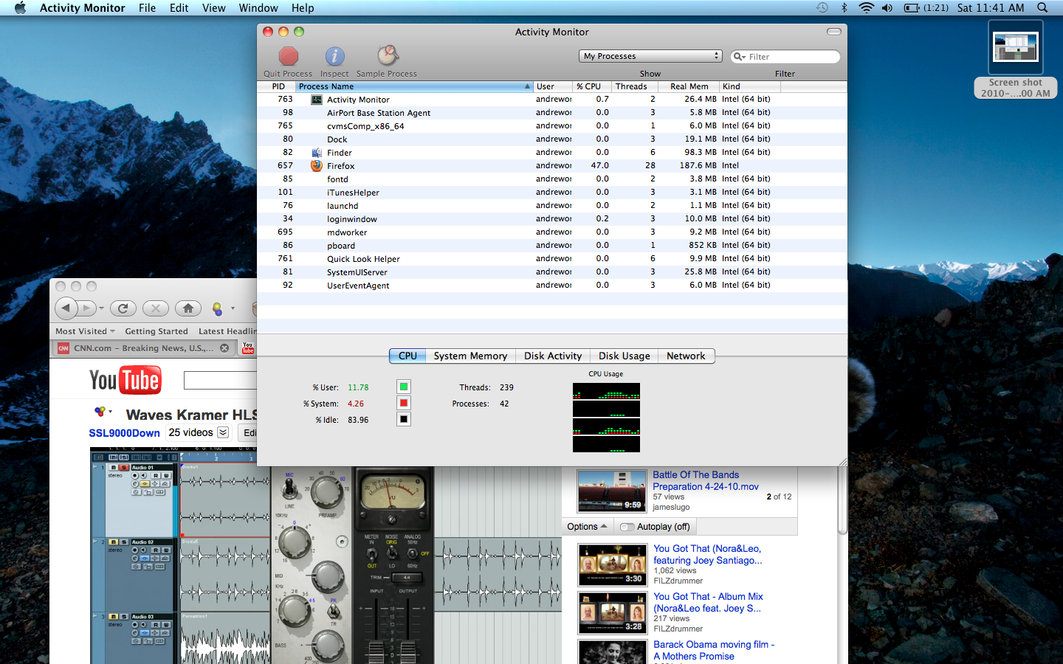Image resolution: width=1063 pixels, height=664 pixels.
Task: Open the Window menu
Action: (258, 7)
